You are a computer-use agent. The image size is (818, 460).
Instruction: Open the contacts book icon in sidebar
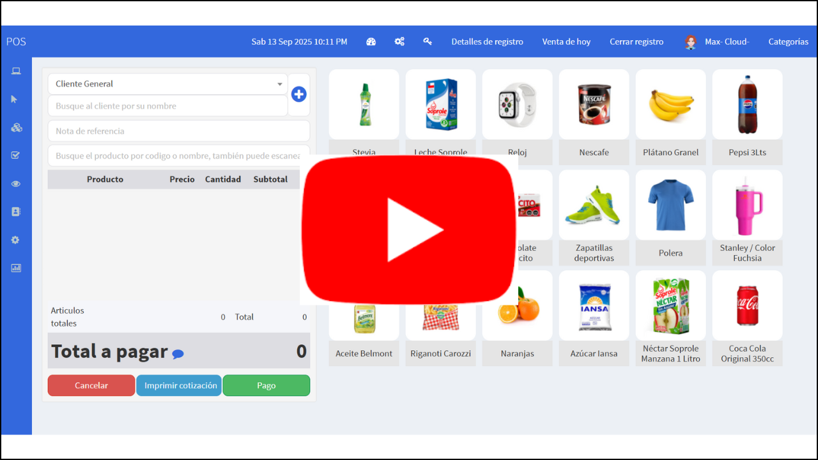pyautogui.click(x=16, y=211)
